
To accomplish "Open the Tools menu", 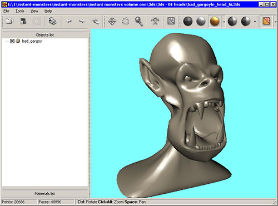I will tap(20, 11).
